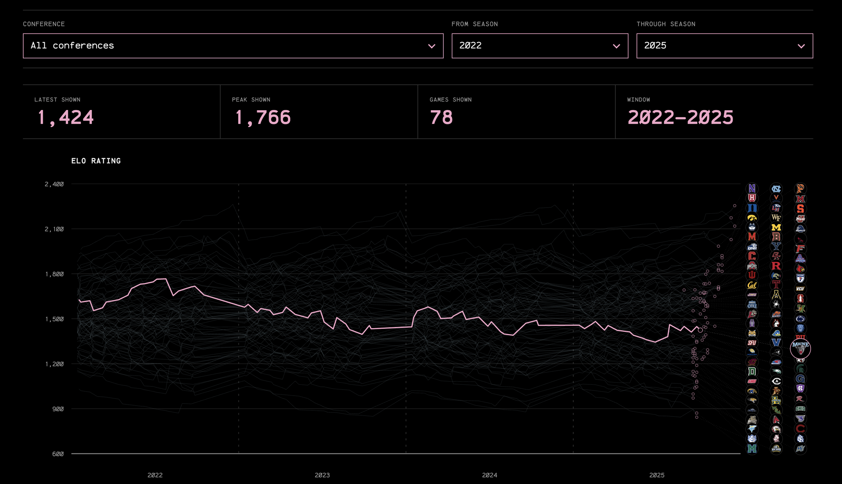
Task: Select the Indiana IU trident logo
Action: [x=752, y=275]
